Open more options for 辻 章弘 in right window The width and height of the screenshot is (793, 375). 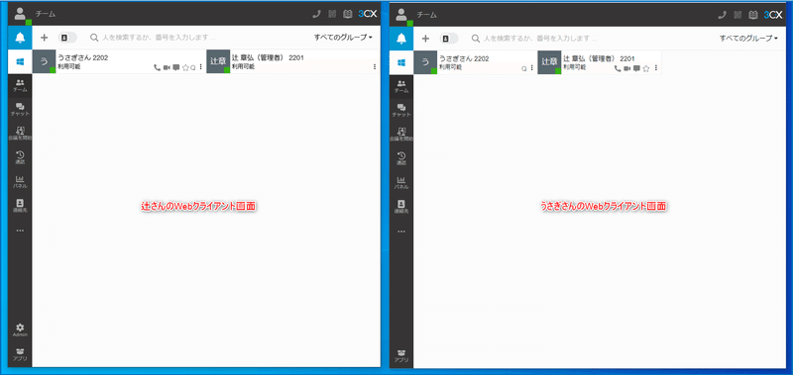click(656, 68)
